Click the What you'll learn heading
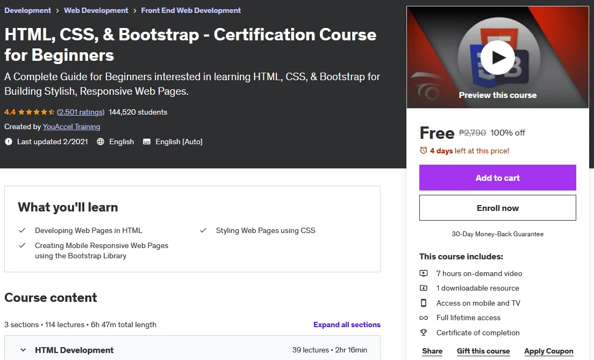 click(68, 207)
